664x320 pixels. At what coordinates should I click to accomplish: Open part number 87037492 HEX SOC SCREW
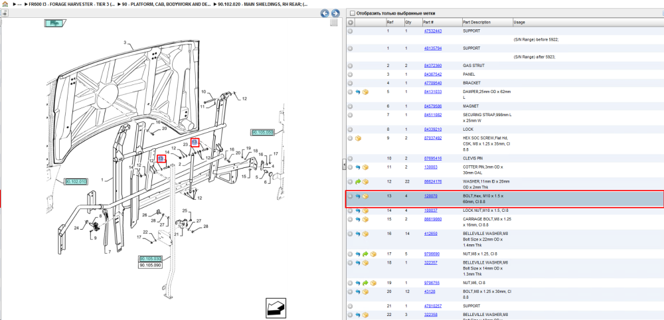tap(433, 138)
